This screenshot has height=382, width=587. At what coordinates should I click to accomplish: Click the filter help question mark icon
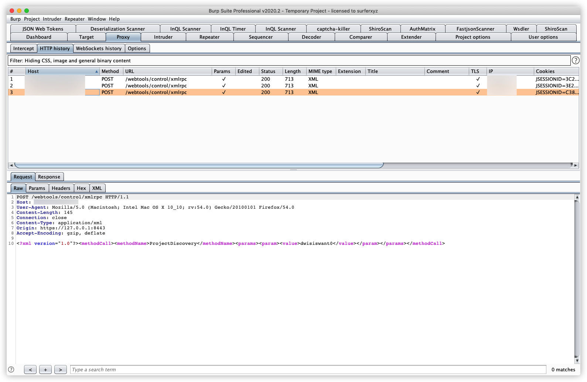tap(575, 60)
